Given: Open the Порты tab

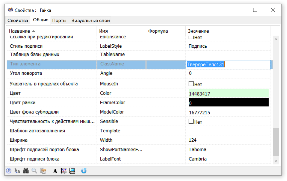Looking at the screenshot, I should coord(59,21).
